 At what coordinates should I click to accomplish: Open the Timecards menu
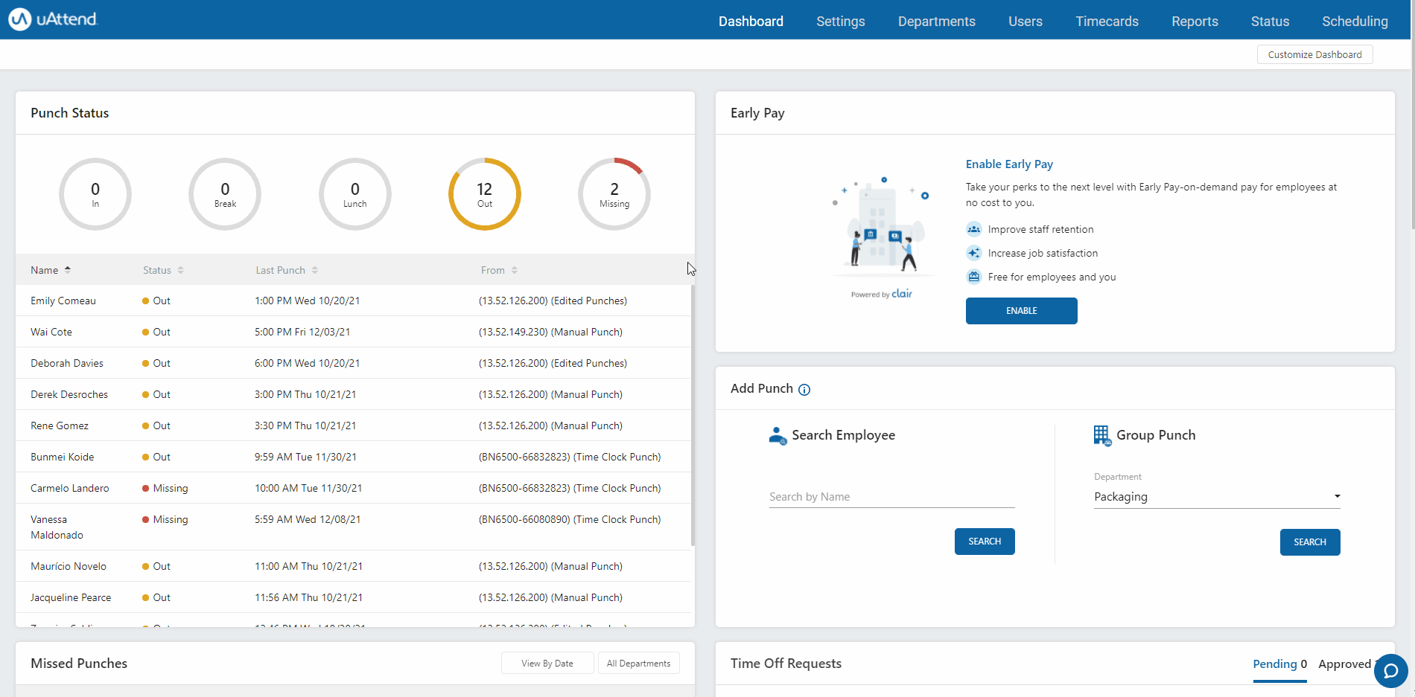tap(1107, 22)
